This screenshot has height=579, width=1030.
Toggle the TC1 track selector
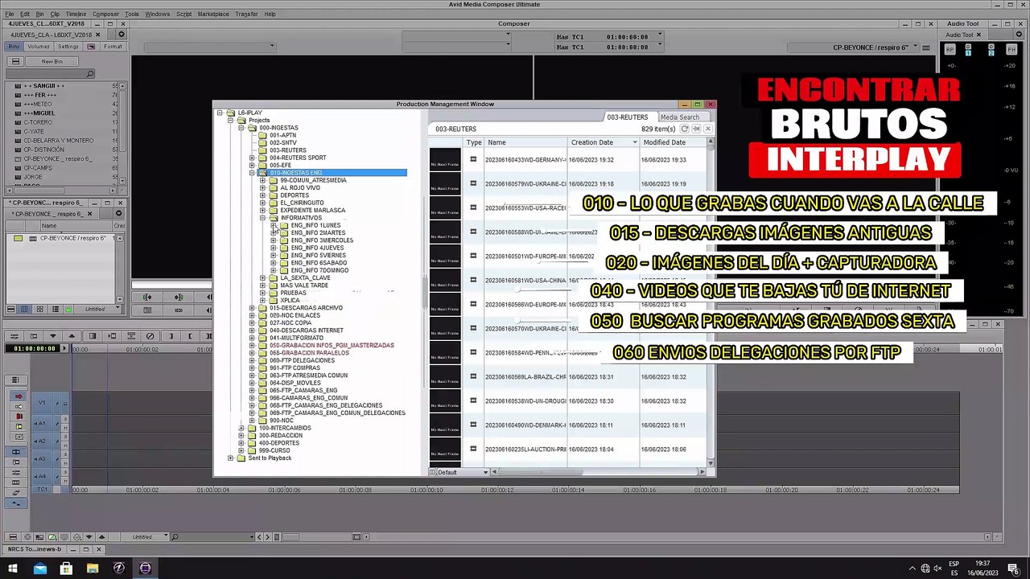pos(42,489)
